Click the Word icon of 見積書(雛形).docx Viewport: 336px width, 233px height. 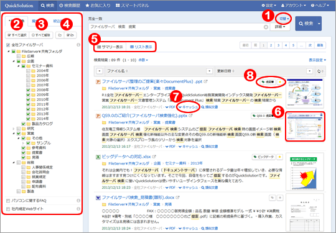click(x=98, y=198)
